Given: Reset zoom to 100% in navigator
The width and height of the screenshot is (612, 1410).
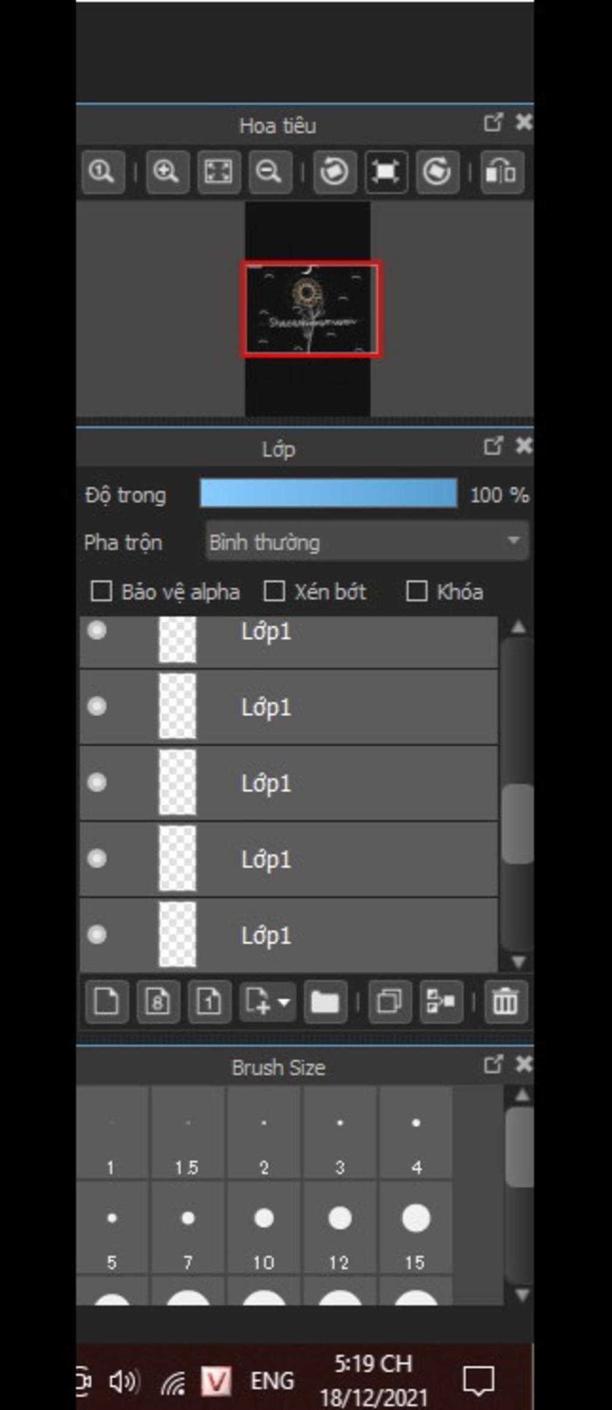Looking at the screenshot, I should [102, 172].
